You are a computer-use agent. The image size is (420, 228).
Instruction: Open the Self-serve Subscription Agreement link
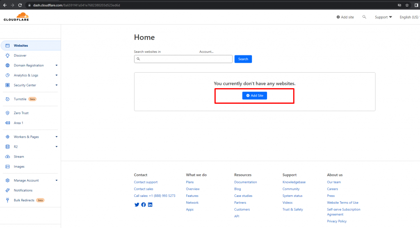pos(344,212)
